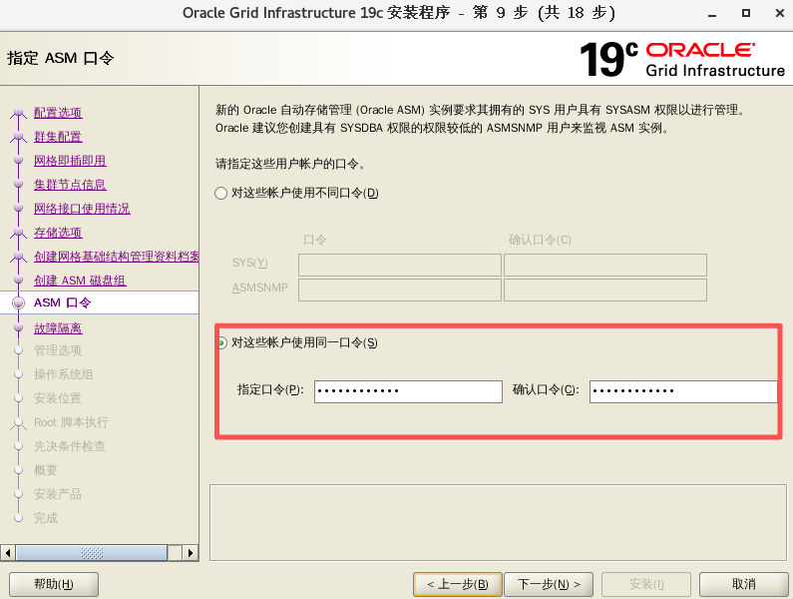
Task: Select the different passwords radio option (D)
Action: point(221,193)
